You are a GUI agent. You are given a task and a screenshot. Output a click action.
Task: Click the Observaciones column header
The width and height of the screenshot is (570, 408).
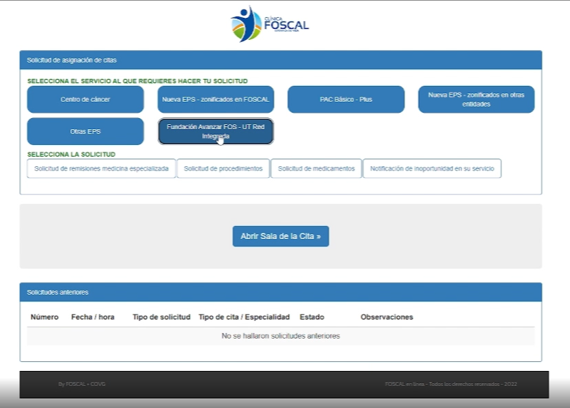click(x=387, y=317)
